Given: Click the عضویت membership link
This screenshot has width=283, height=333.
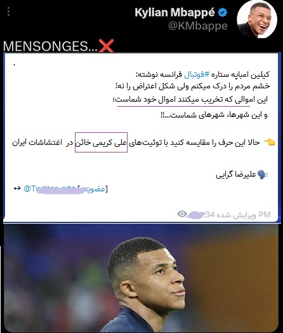Looking at the screenshot, I should tap(93, 189).
